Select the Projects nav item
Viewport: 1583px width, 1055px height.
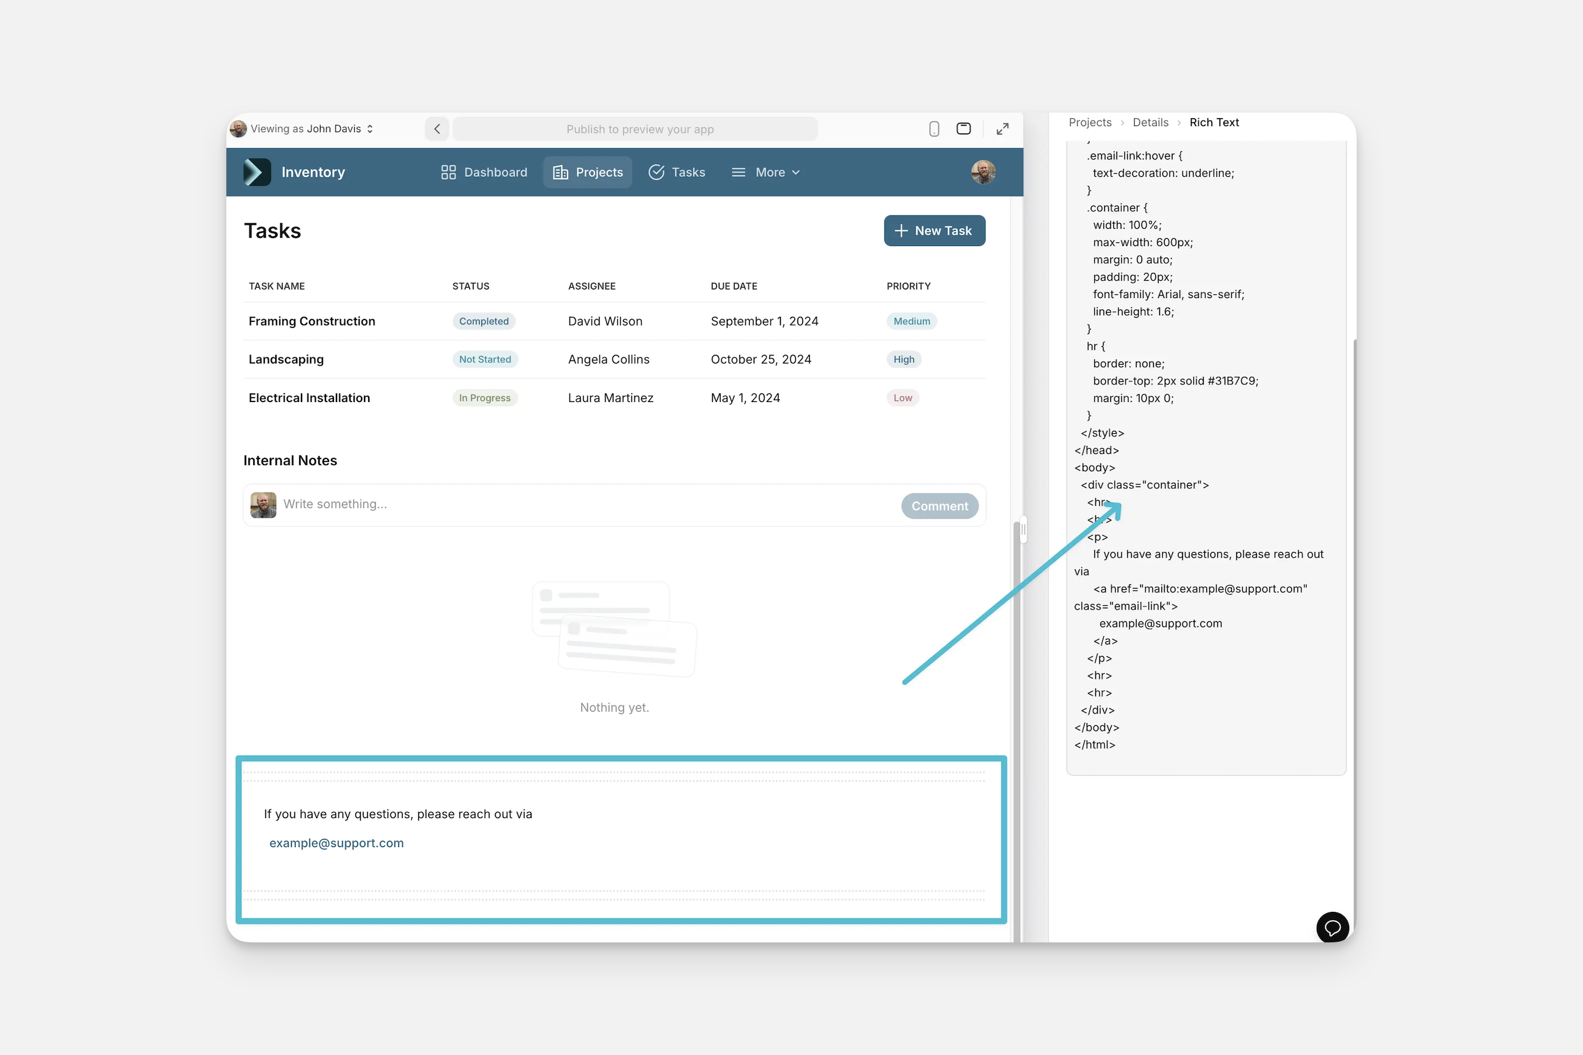(588, 172)
